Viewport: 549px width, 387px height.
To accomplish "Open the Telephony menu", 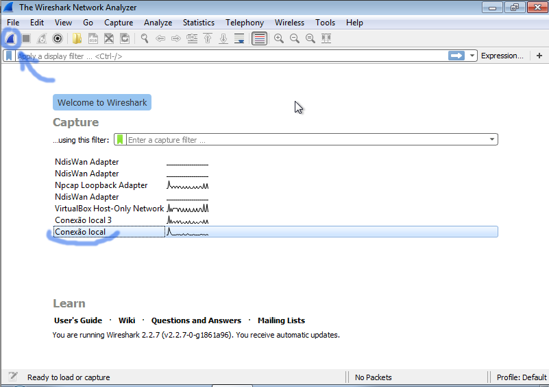I will point(245,23).
